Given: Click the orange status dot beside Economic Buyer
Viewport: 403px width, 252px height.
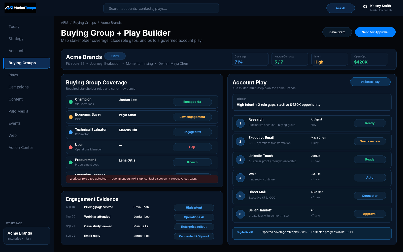Looking at the screenshot, I should coord(71,117).
